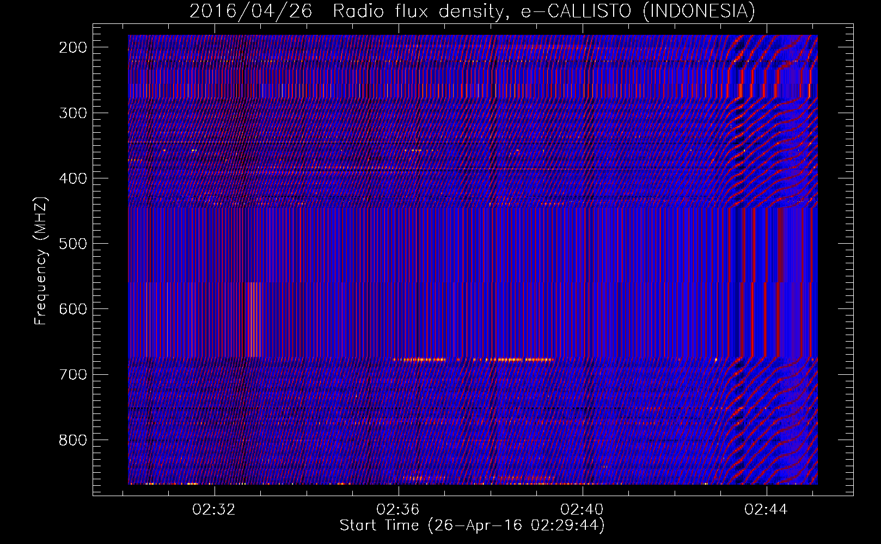Click the 600 frequency tick label

(x=73, y=309)
